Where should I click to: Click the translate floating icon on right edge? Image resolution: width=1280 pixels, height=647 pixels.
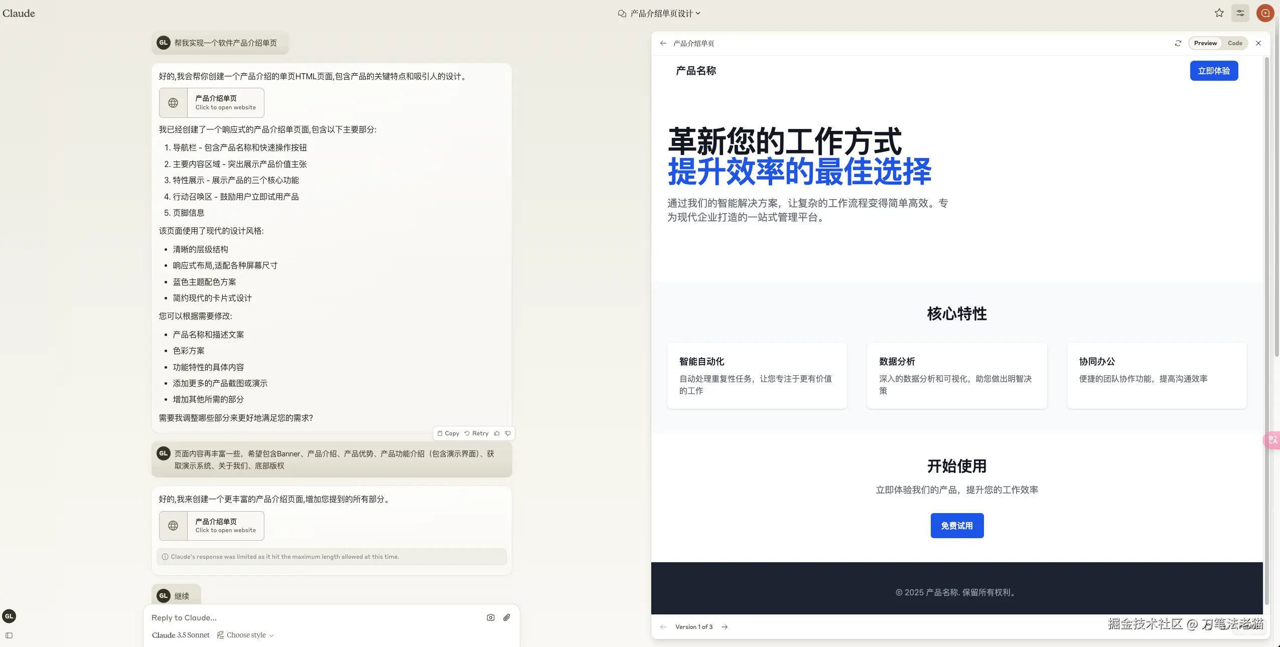pos(1272,440)
